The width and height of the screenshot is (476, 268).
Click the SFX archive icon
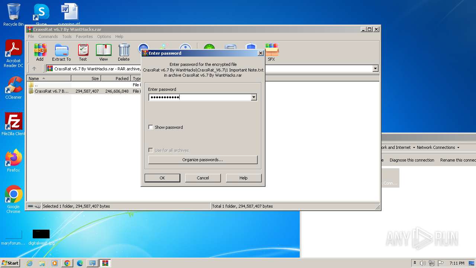pos(271,52)
